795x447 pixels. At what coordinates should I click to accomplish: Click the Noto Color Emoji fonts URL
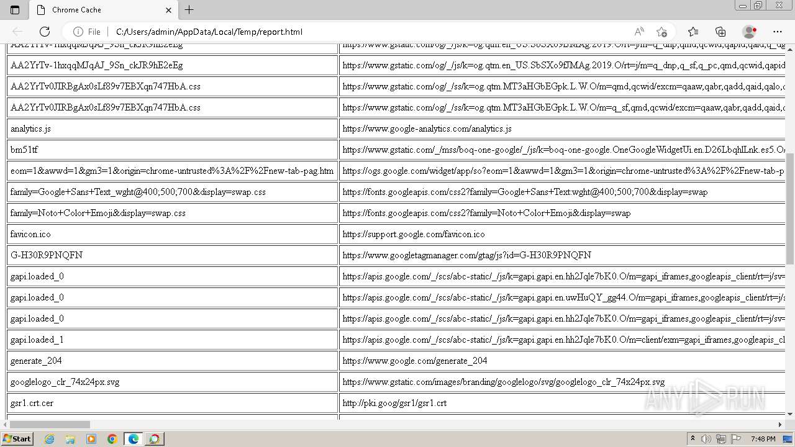tap(486, 213)
